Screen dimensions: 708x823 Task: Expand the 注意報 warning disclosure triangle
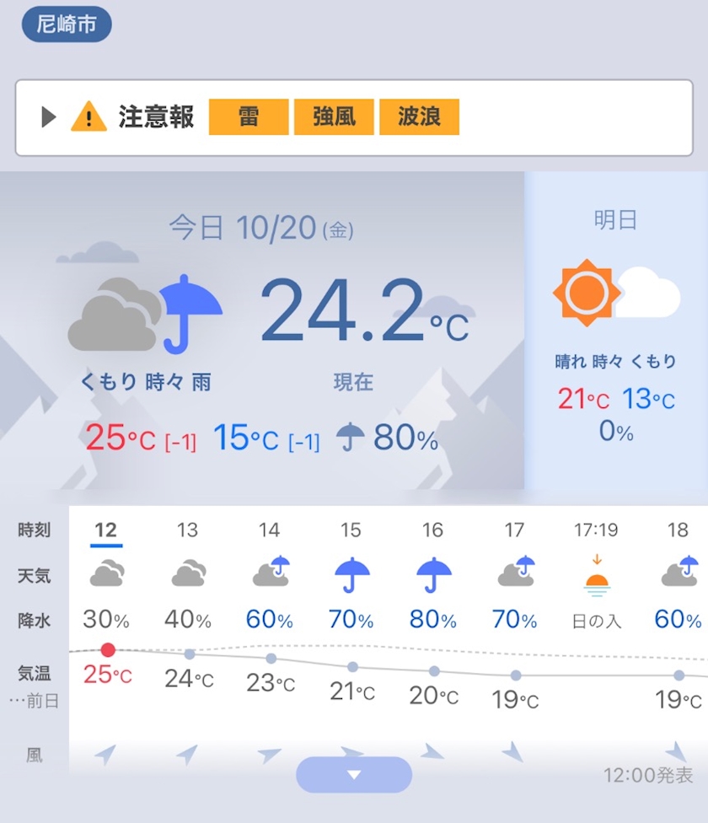coord(48,116)
